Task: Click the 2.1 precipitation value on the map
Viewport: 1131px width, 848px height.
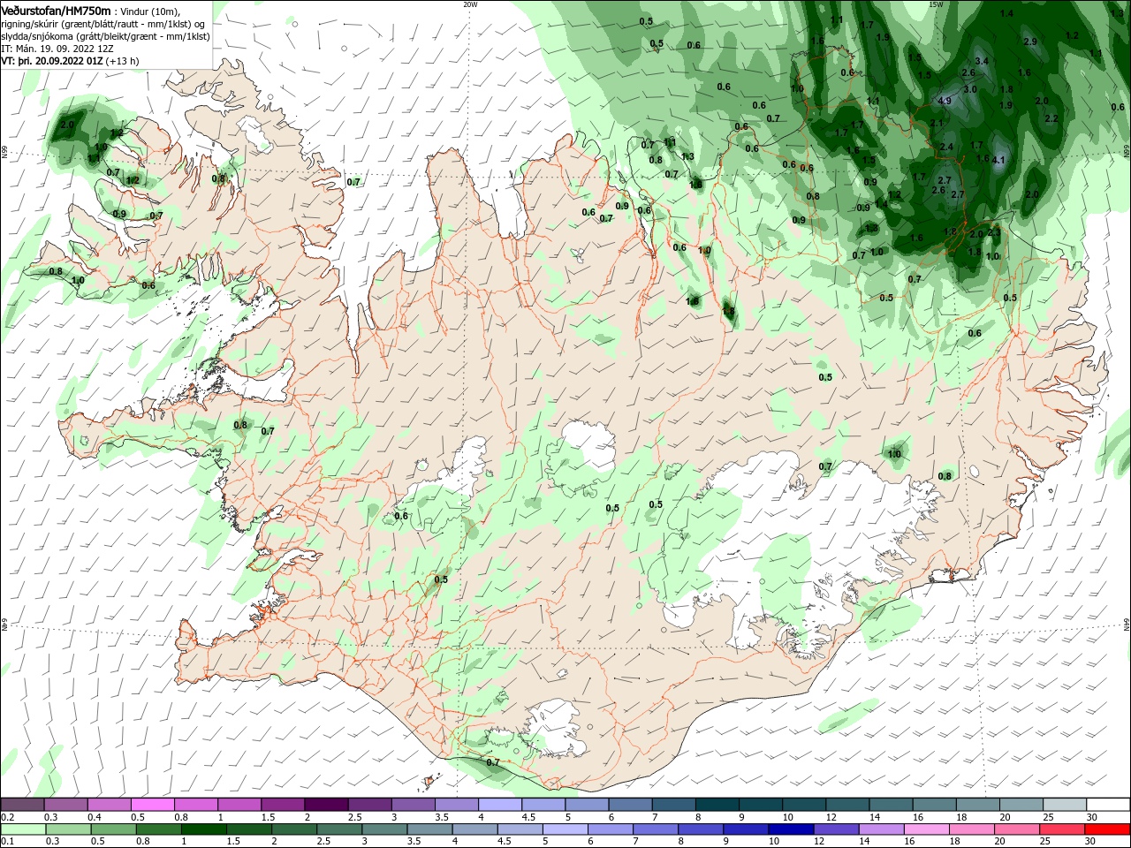Action: point(937,123)
